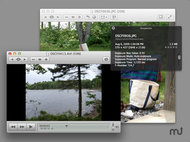This screenshot has height=142, width=190.
Task: Fast-forward the DSCF0413.AVI video
Action: (22, 127)
